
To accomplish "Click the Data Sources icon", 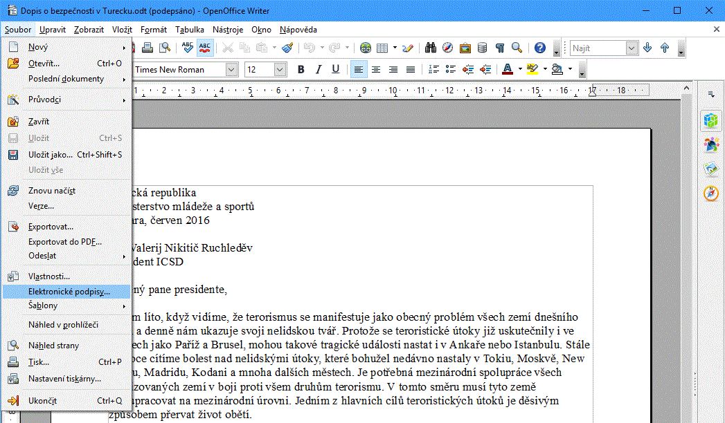I will pos(482,48).
